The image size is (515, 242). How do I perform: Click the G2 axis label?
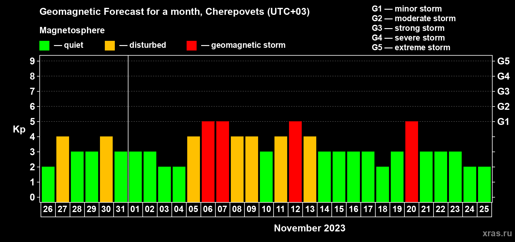point(503,106)
